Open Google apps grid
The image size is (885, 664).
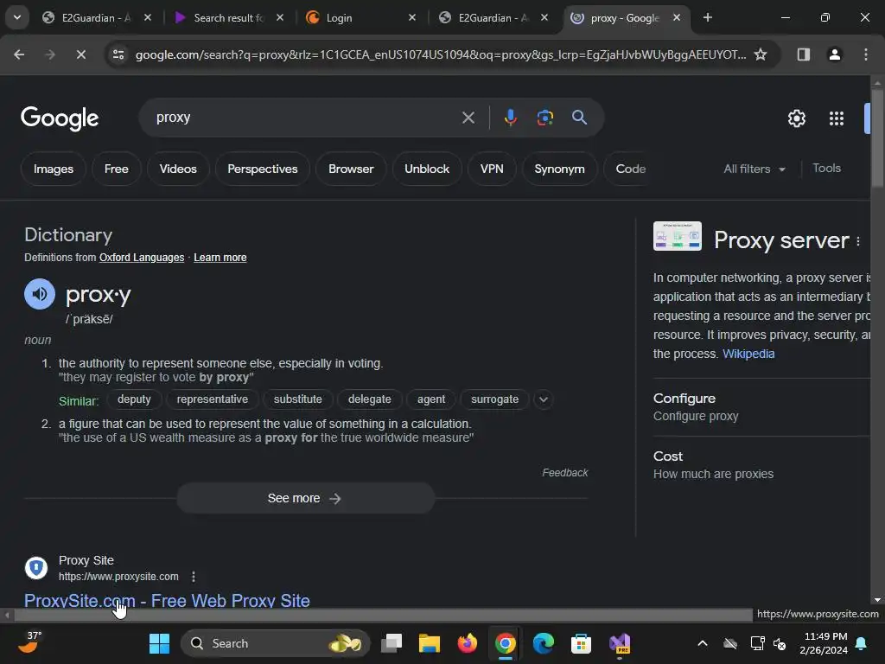pos(837,118)
